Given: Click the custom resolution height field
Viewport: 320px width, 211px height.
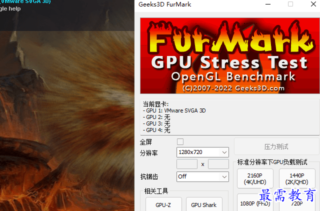Looking at the screenshot, I should (x=218, y=164).
